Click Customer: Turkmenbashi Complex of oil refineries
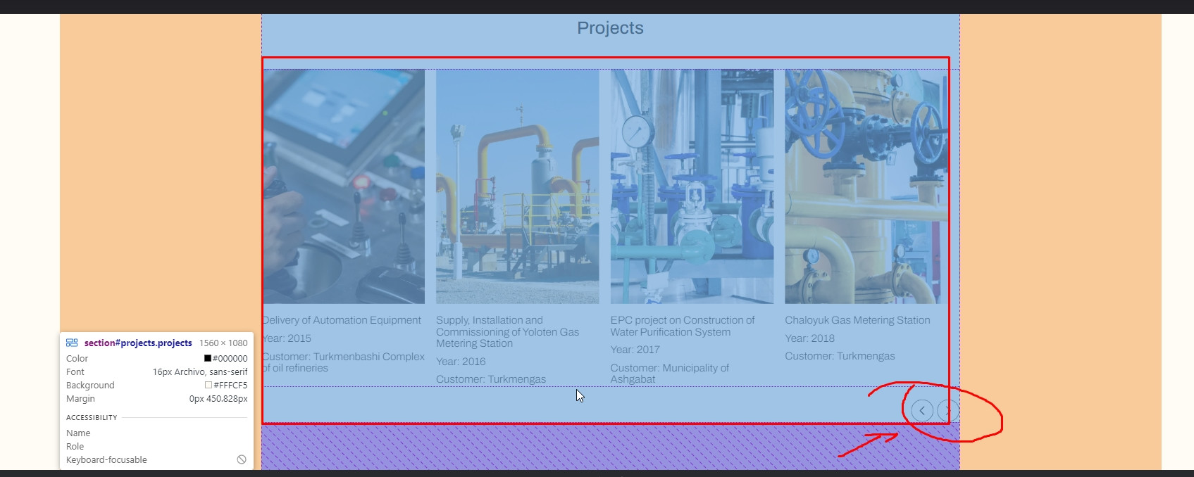 [x=344, y=362]
